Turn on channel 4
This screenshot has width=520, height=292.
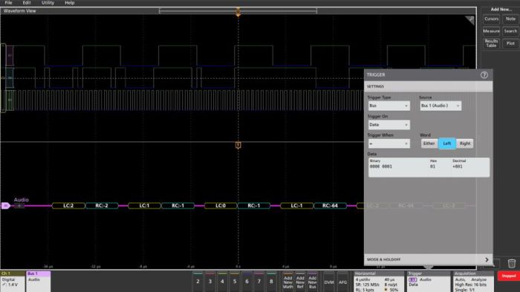point(222,282)
